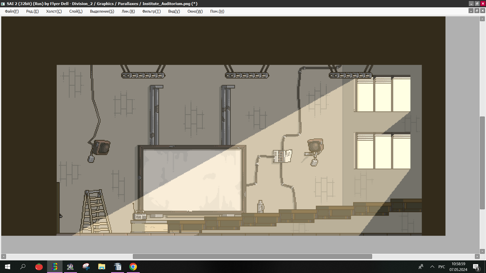Screen dimensions: 486x273
Task: Open the Холст(C) canvas menu
Action: [x=54, y=11]
